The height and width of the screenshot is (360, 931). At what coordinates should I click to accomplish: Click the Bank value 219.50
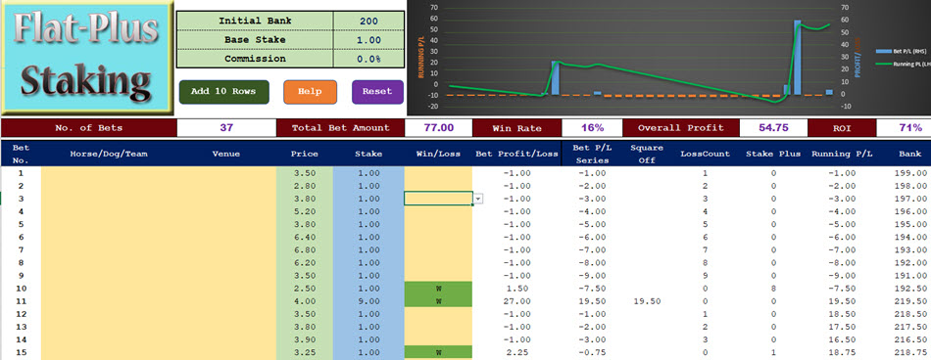tap(909, 301)
